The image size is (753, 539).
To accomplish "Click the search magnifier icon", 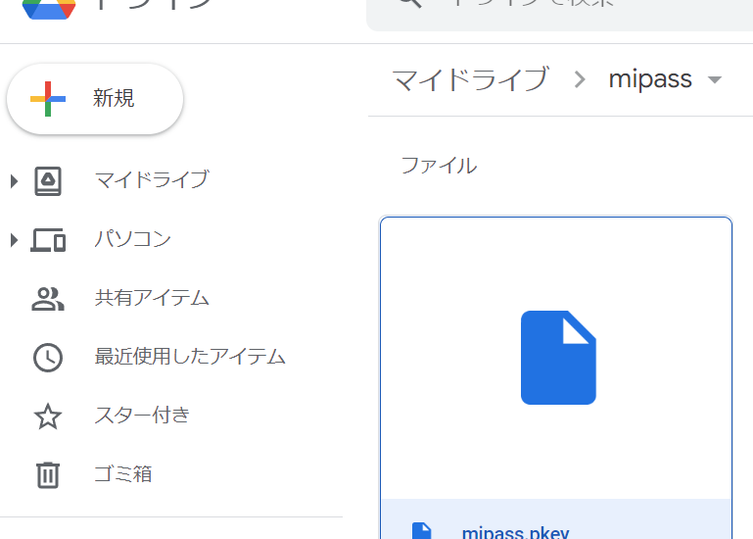I will click(410, 4).
